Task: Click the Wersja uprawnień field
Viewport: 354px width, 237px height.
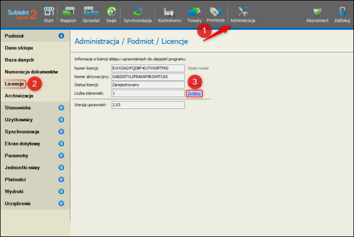Action: click(x=148, y=105)
